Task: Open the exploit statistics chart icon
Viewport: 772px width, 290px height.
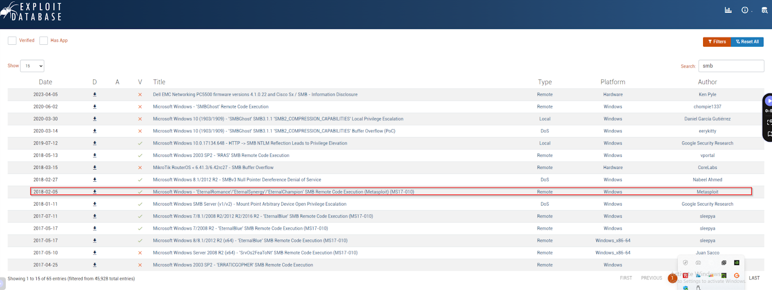Action: [x=728, y=10]
